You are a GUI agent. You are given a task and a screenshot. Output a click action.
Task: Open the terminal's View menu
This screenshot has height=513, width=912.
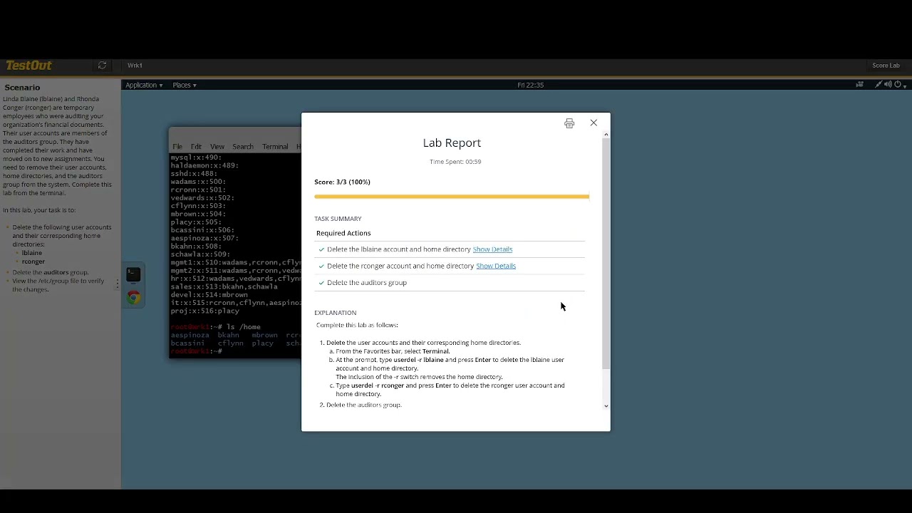(217, 147)
